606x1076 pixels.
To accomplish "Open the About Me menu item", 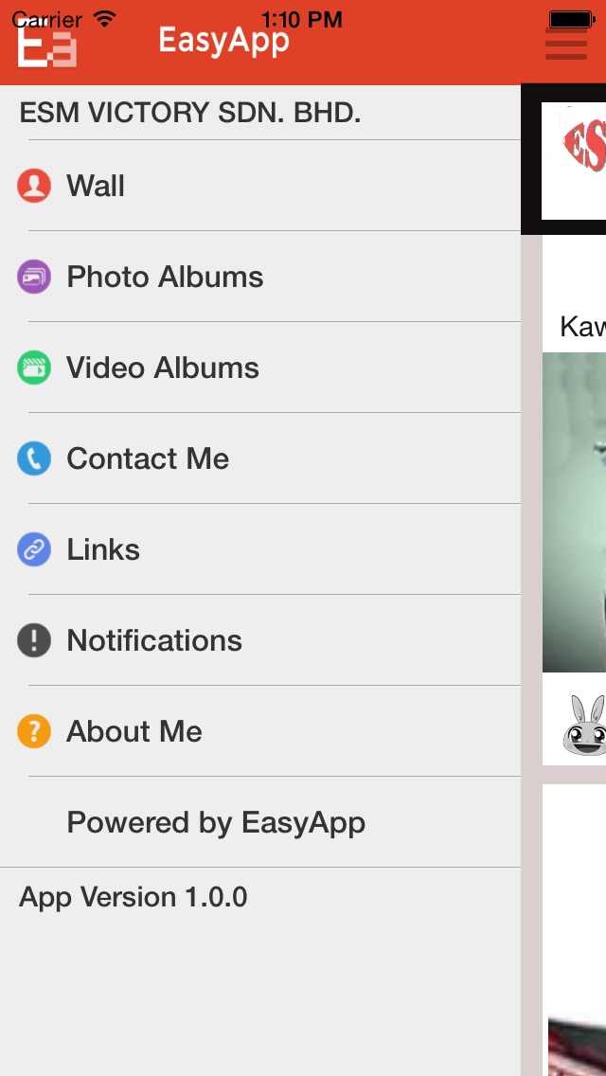I will [x=260, y=731].
